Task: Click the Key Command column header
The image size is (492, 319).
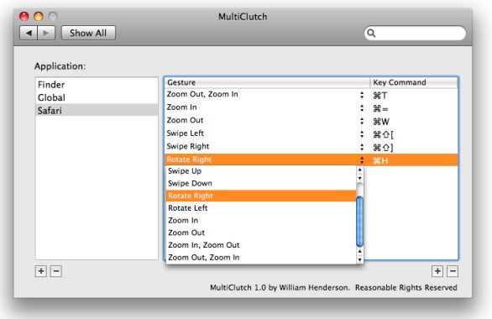Action: click(414, 82)
